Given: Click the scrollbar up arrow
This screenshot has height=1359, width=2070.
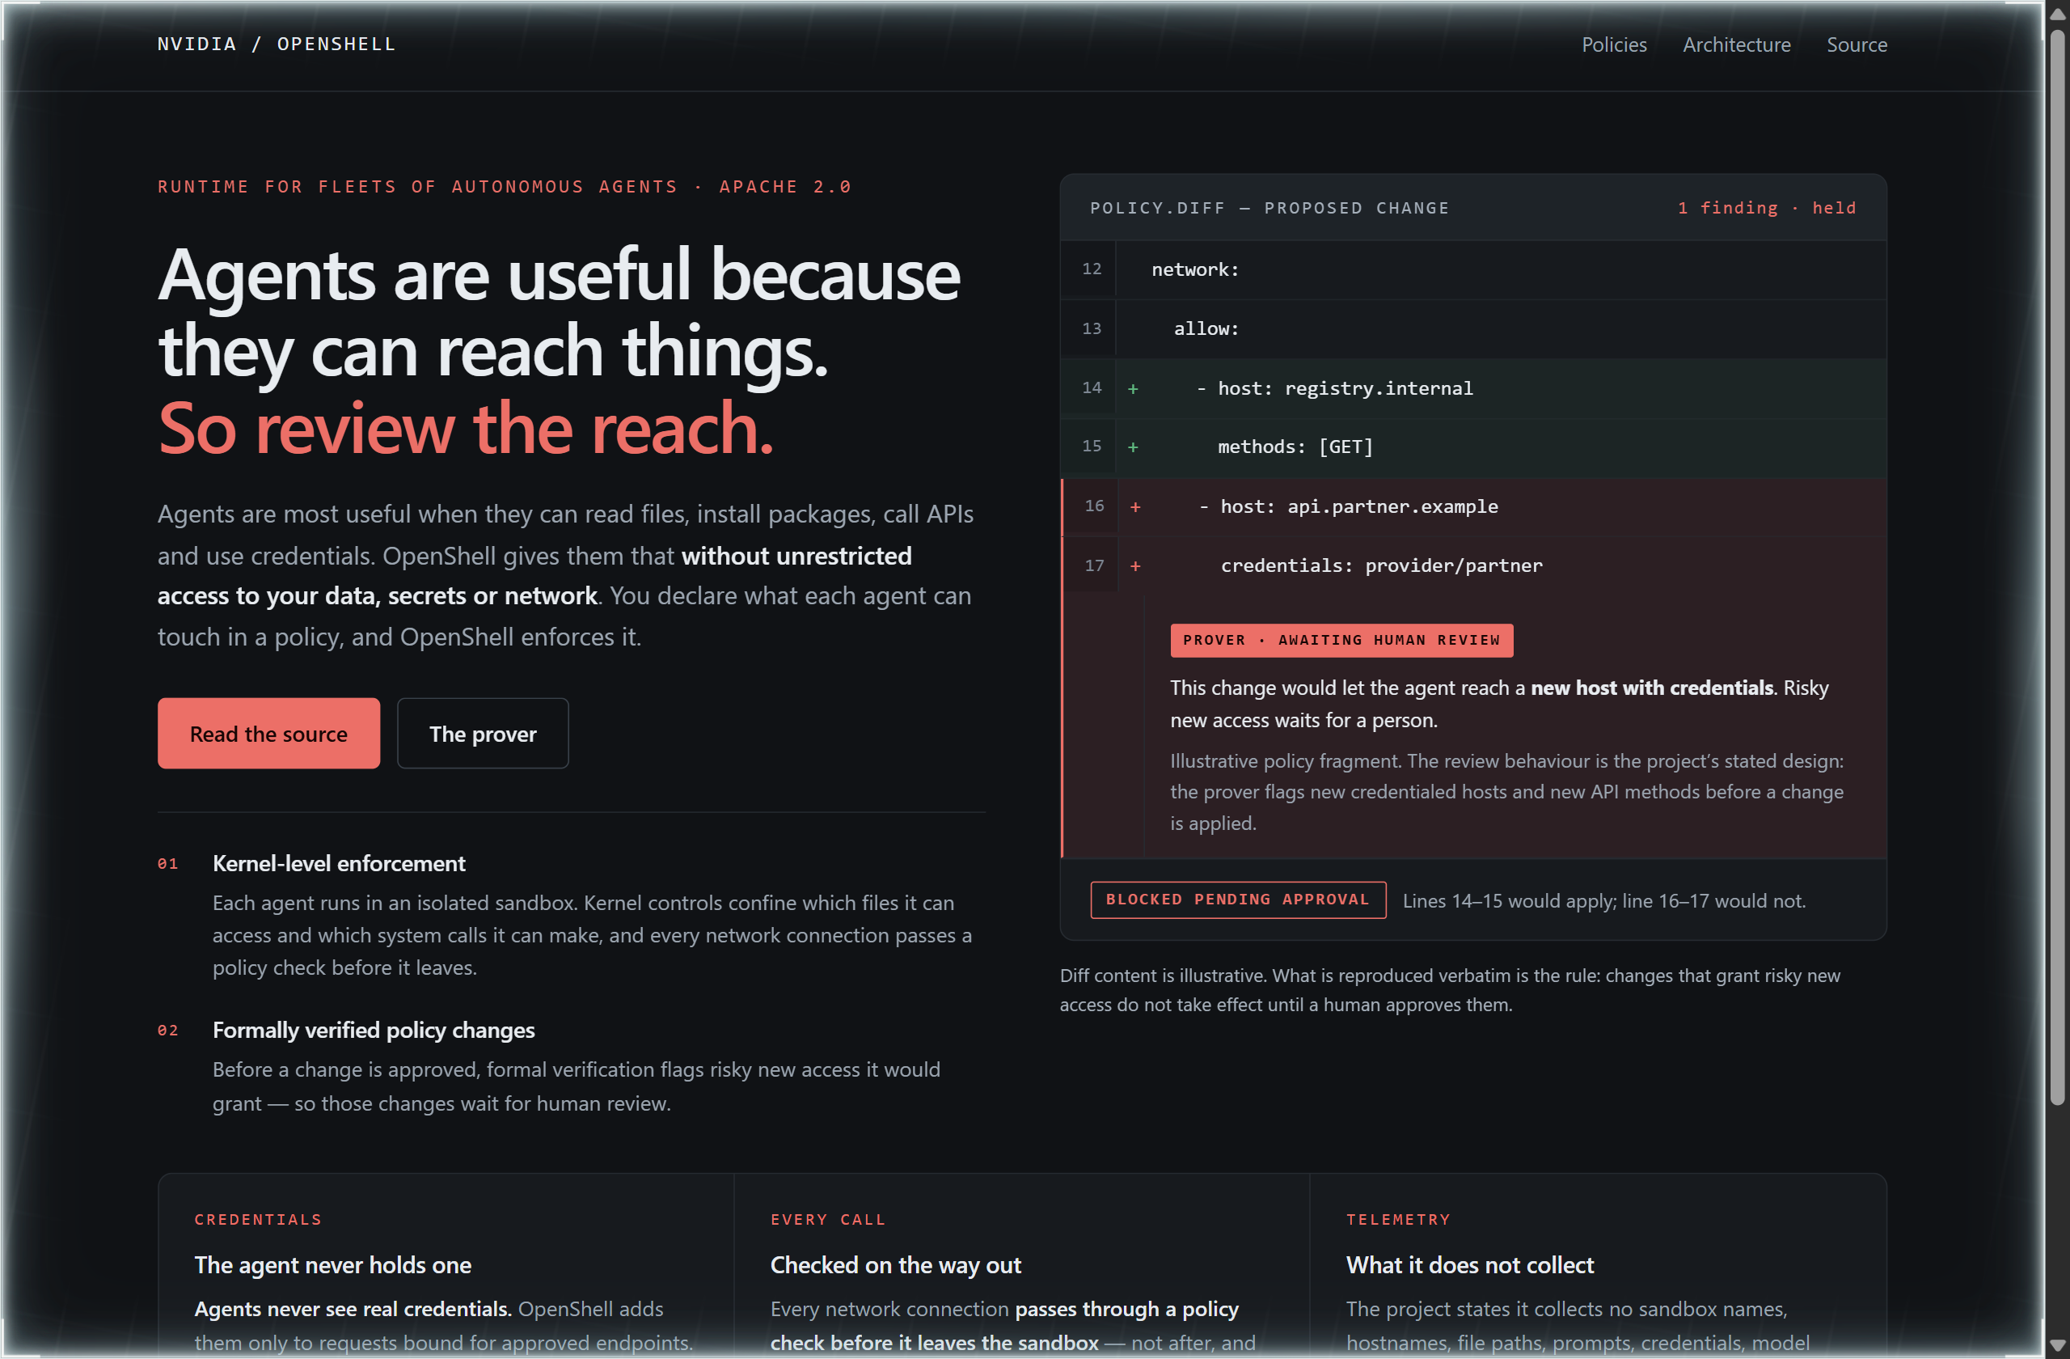Looking at the screenshot, I should 2056,14.
